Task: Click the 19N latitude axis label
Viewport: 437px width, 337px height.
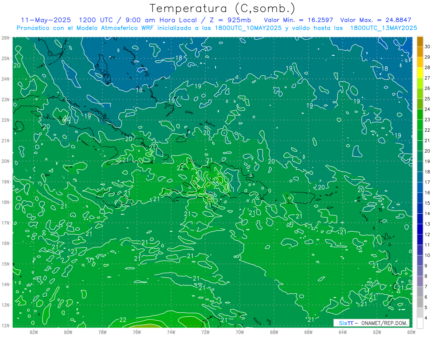Action: 5,181
